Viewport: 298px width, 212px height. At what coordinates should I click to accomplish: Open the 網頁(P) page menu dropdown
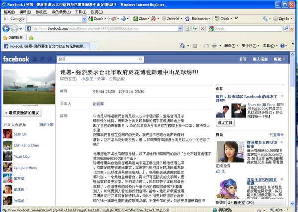tap(231, 46)
